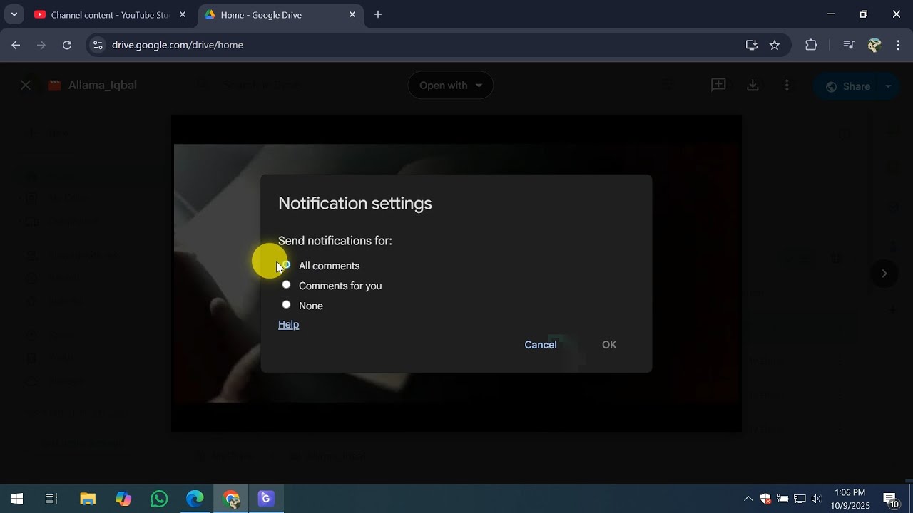Viewport: 913px width, 513px height.
Task: Click the purple G app on the taskbar
Action: (x=266, y=499)
